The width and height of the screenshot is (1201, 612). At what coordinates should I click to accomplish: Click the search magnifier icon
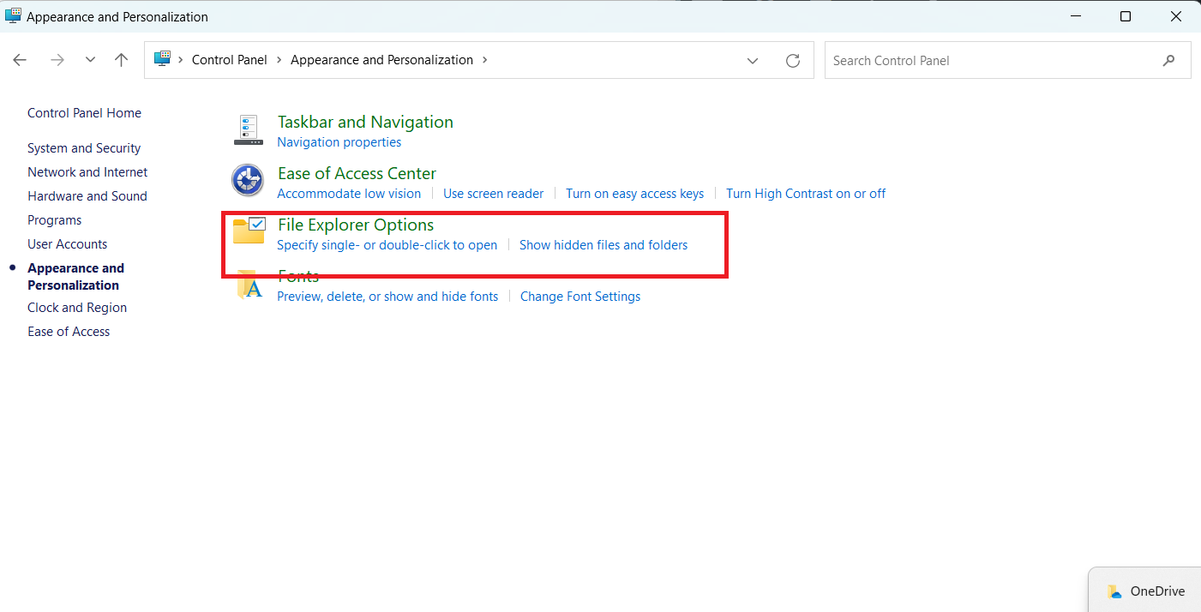point(1168,61)
